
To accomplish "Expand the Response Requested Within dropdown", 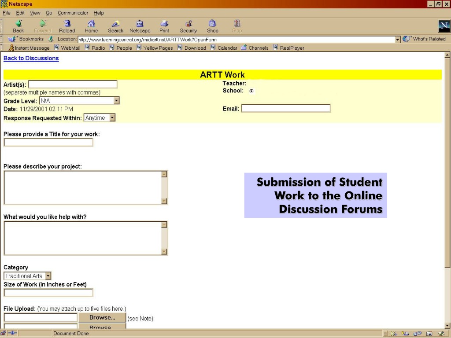I will (112, 118).
